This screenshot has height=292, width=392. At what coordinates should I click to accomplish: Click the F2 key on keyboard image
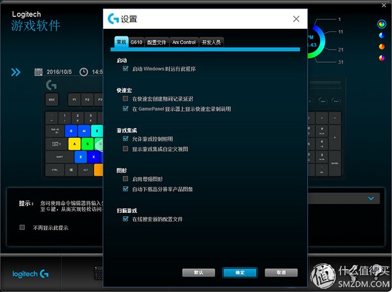(88, 100)
